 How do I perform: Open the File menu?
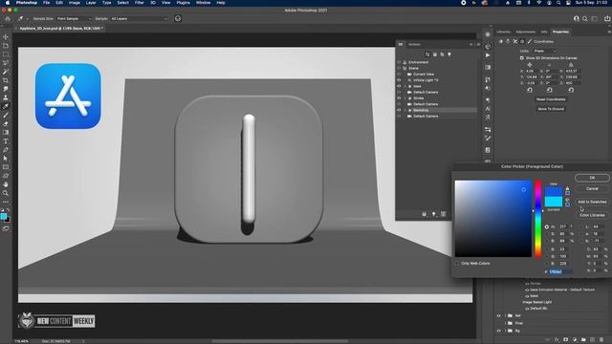pyautogui.click(x=46, y=3)
